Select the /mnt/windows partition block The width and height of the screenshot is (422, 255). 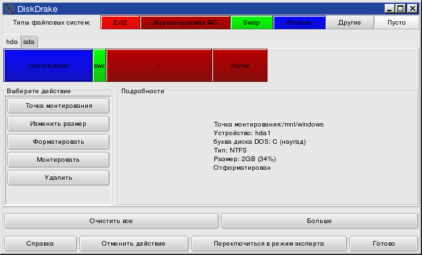pyautogui.click(x=48, y=65)
